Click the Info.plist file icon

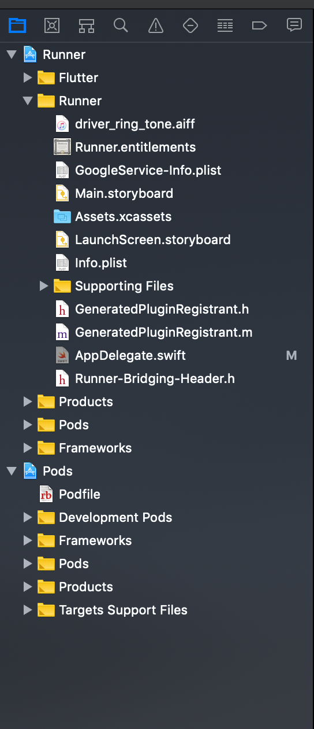click(62, 263)
